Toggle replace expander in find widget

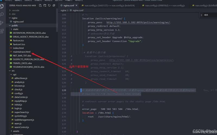coord(201,15)
